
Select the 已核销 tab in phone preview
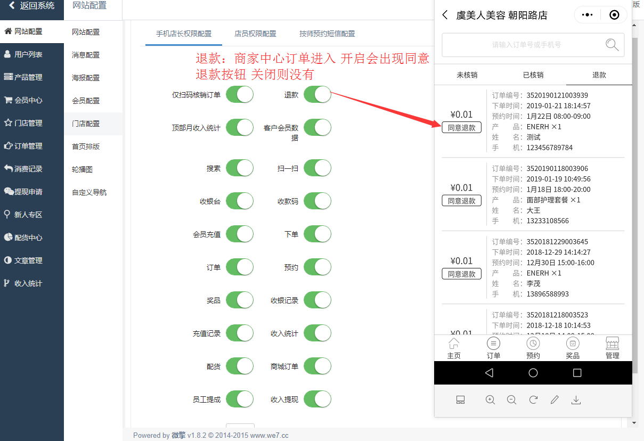[533, 75]
